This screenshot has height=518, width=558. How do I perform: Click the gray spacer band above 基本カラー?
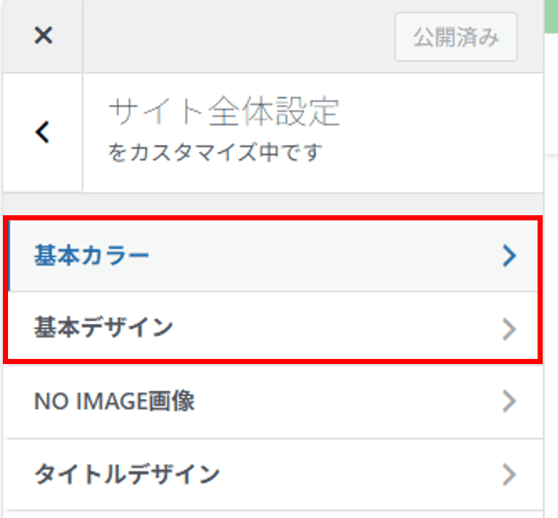click(274, 204)
